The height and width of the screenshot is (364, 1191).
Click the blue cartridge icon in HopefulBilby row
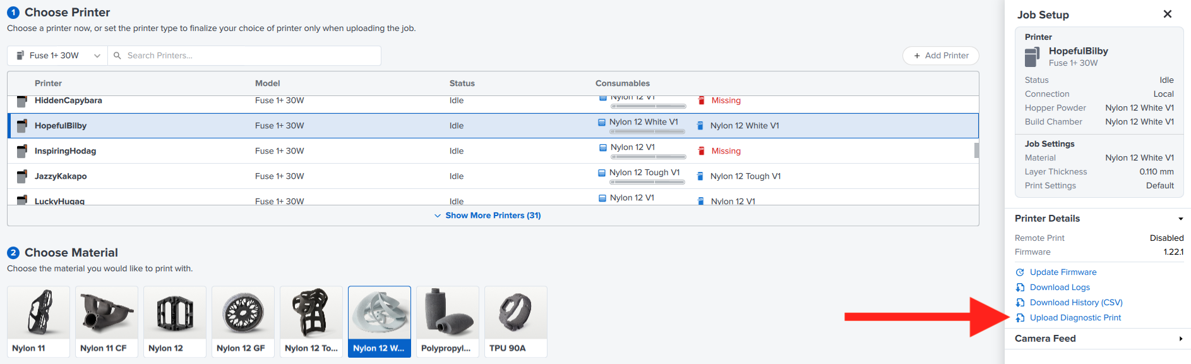(700, 126)
